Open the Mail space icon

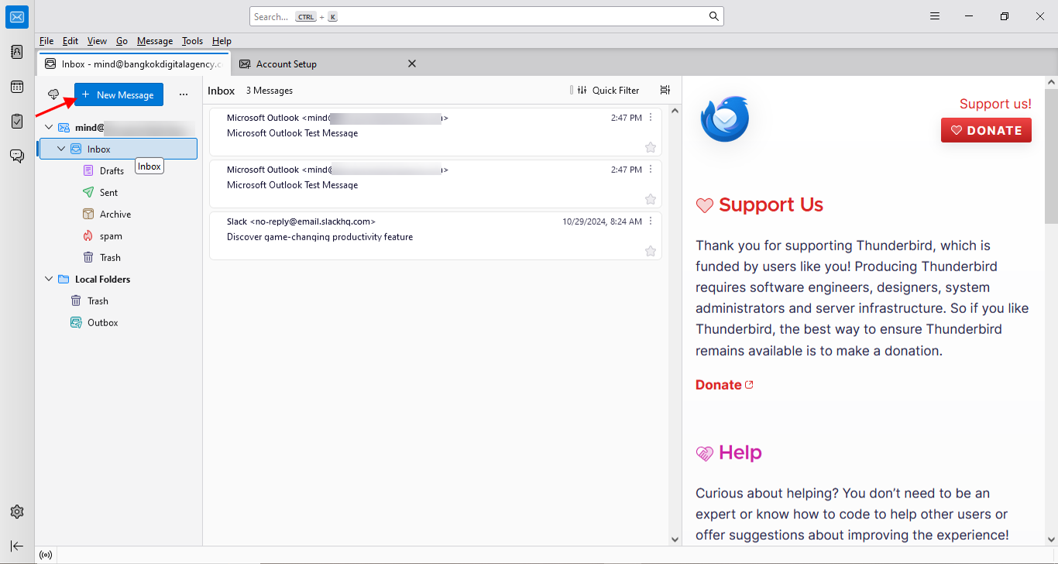click(17, 17)
